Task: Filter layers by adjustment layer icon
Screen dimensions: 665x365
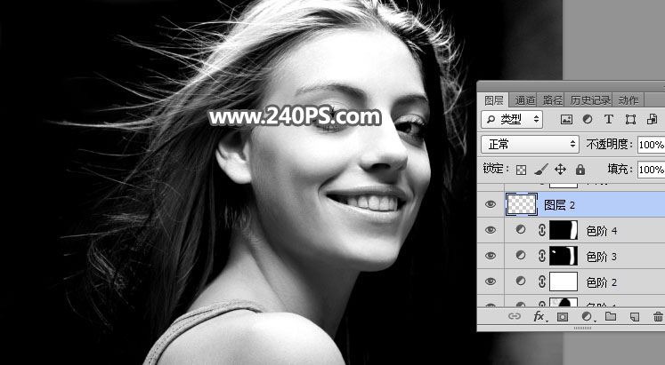Action: click(x=588, y=120)
